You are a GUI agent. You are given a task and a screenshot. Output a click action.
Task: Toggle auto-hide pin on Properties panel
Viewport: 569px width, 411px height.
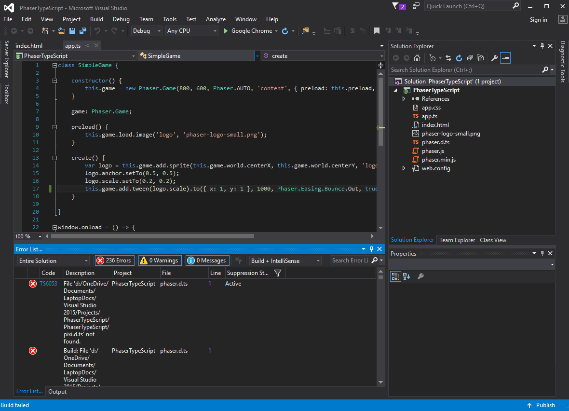tap(542, 253)
